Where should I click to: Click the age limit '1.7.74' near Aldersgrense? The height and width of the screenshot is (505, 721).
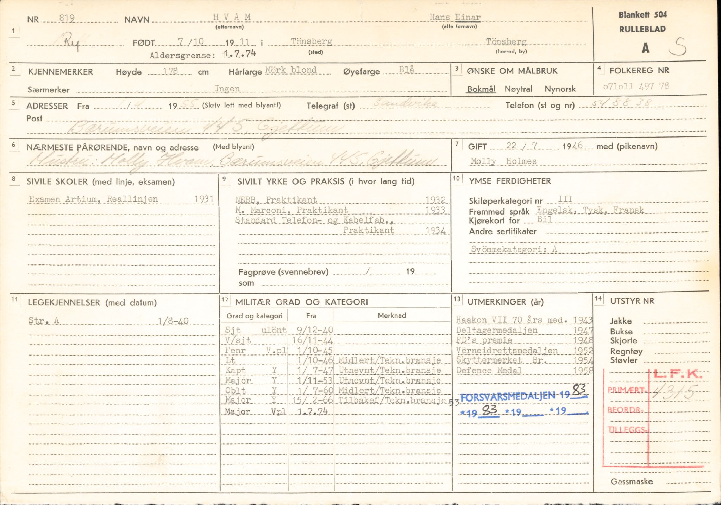click(240, 54)
